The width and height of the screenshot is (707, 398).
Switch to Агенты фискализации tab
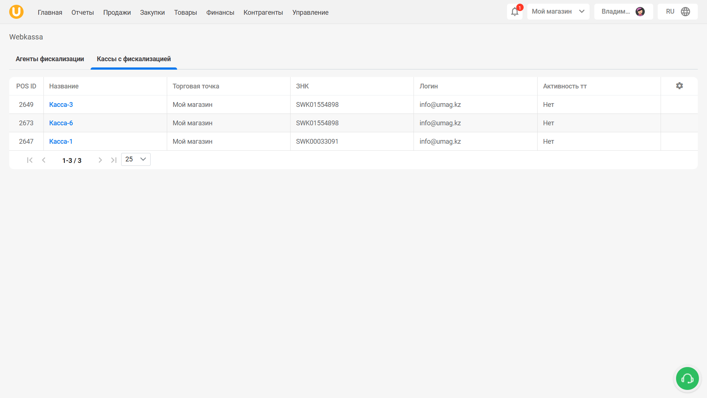50,59
